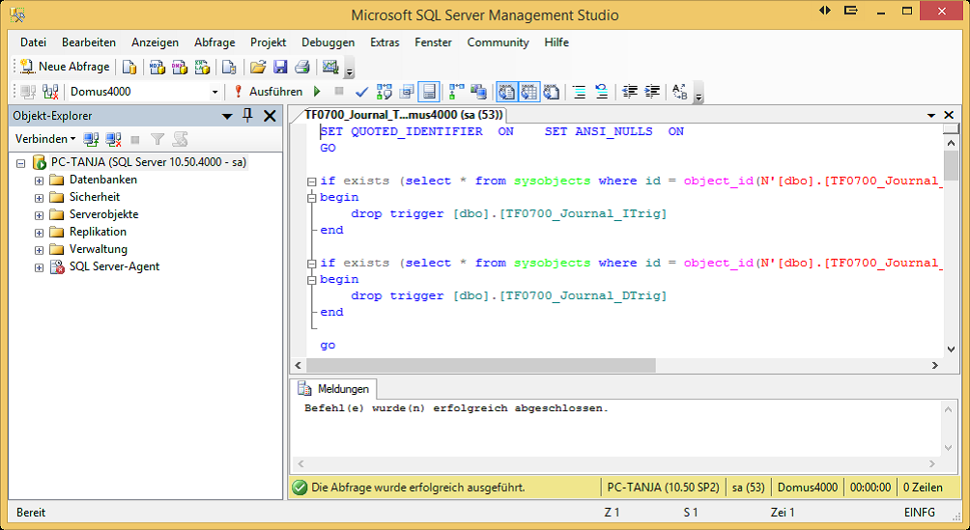Open SQL editor toolbar options arrow
The width and height of the screenshot is (970, 530).
tap(699, 93)
